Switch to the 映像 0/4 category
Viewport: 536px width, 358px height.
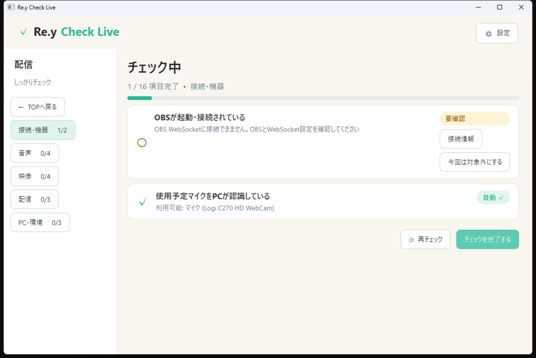35,176
